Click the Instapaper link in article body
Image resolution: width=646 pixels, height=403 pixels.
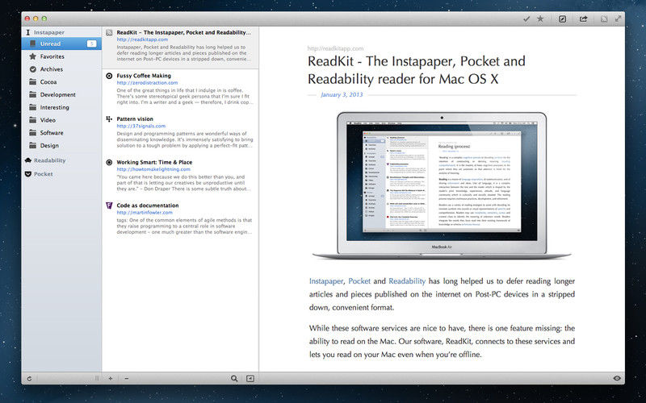pos(326,281)
